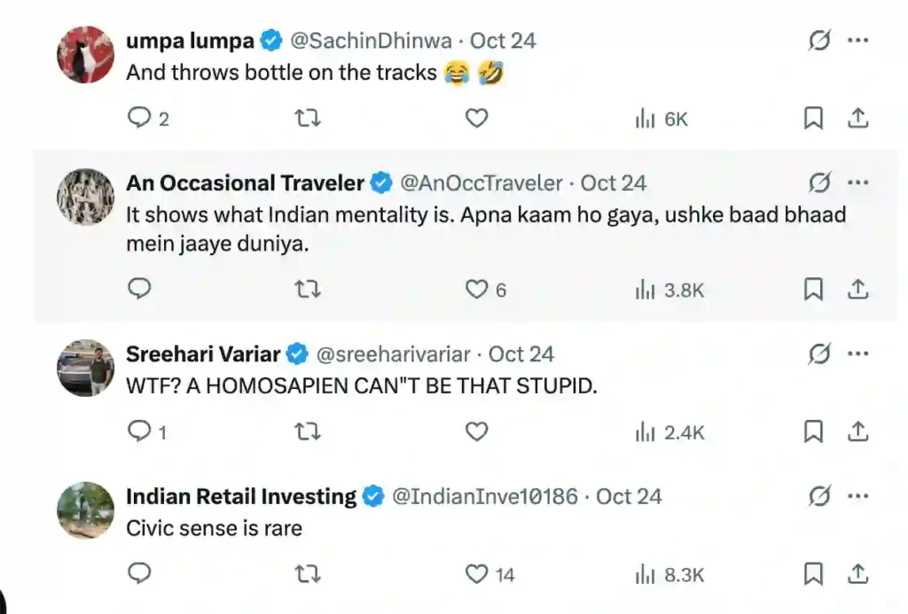Viewport: 908px width, 614px height.
Task: Retweet the umpa lumpa tweet
Action: pos(307,118)
